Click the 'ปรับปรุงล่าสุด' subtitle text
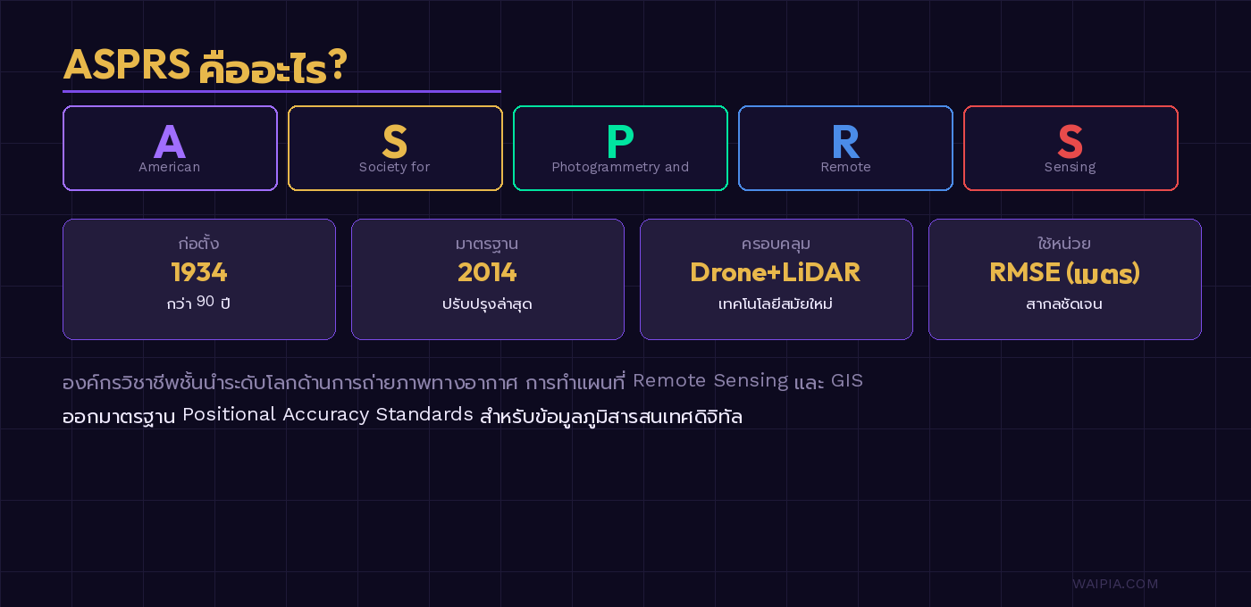1251x607 pixels. (x=488, y=303)
